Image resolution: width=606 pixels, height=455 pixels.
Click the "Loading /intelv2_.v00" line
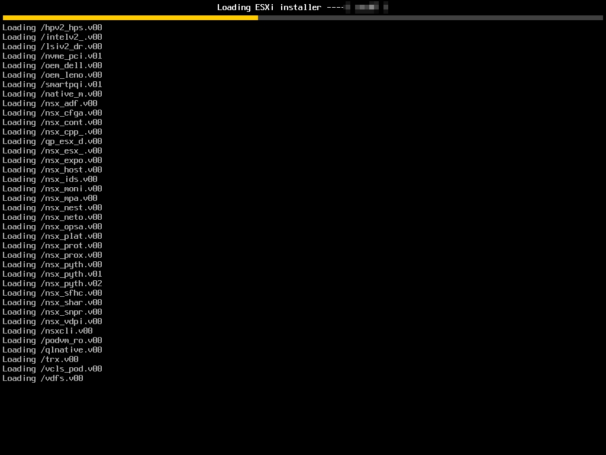pyautogui.click(x=52, y=37)
